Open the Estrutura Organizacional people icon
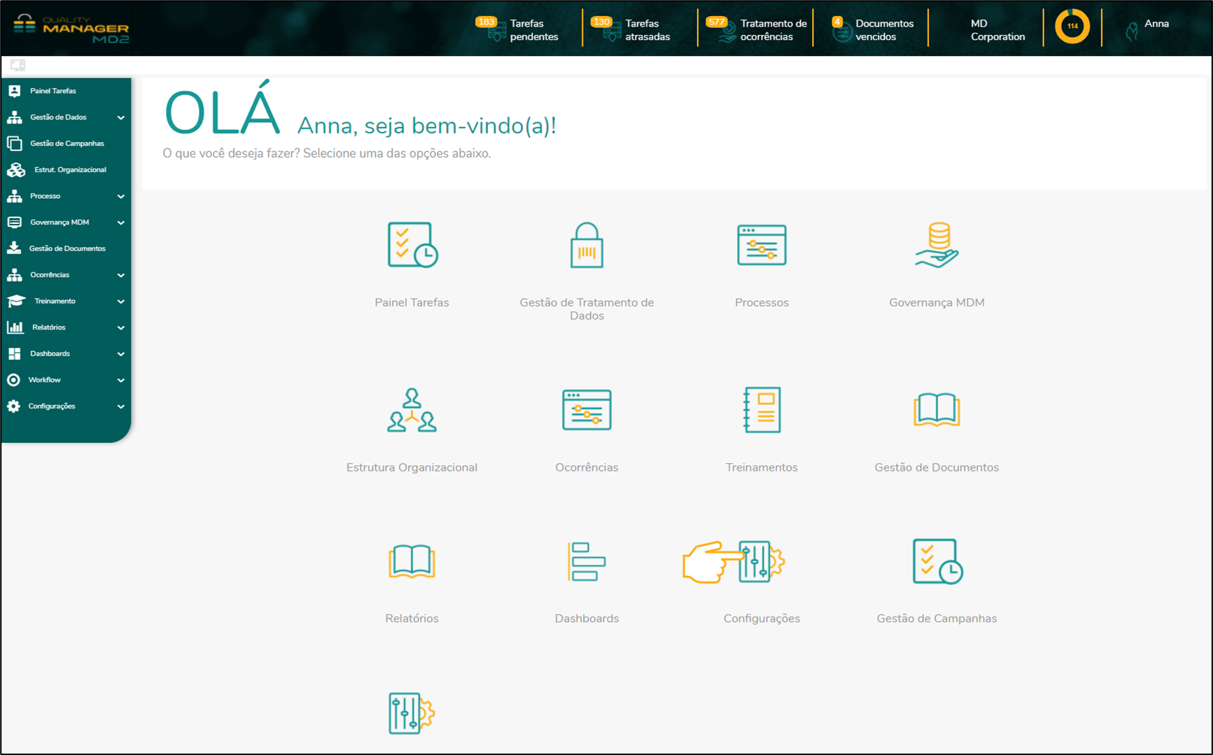This screenshot has height=755, width=1213. 412,410
